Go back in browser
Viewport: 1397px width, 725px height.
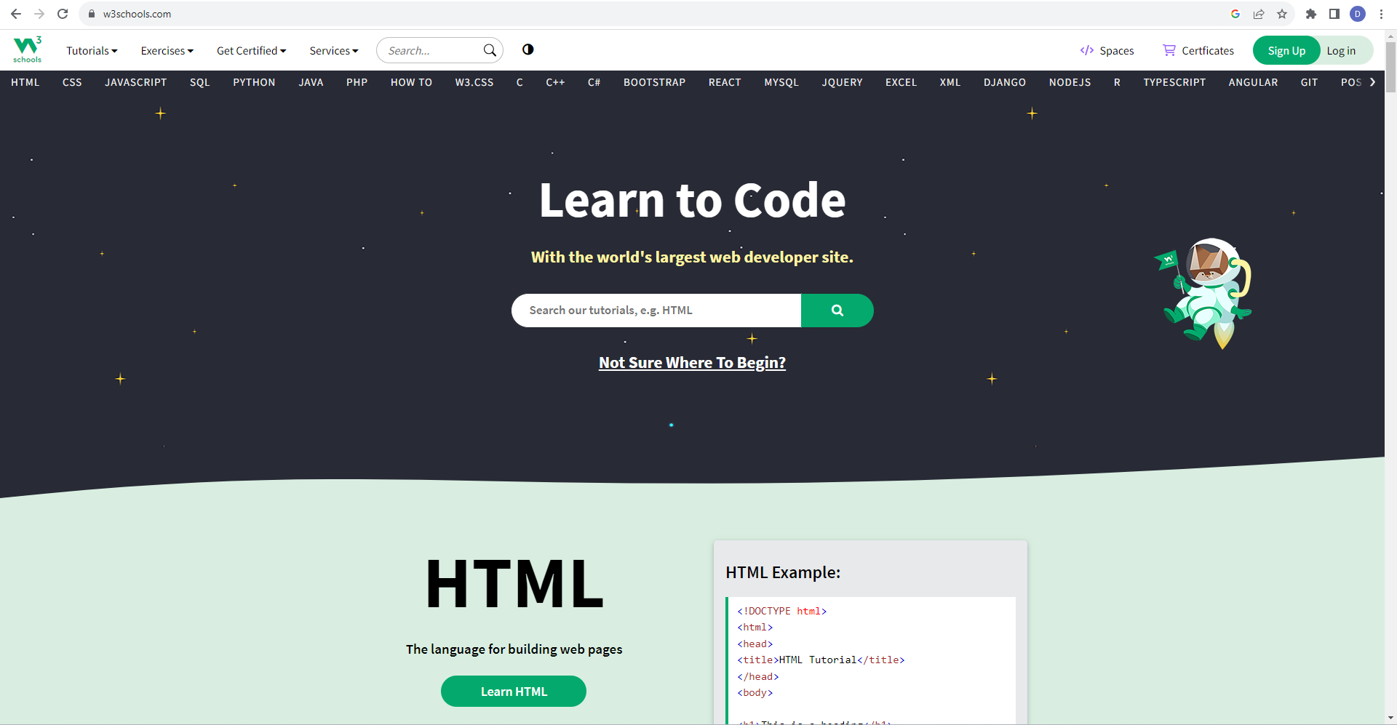(x=16, y=14)
